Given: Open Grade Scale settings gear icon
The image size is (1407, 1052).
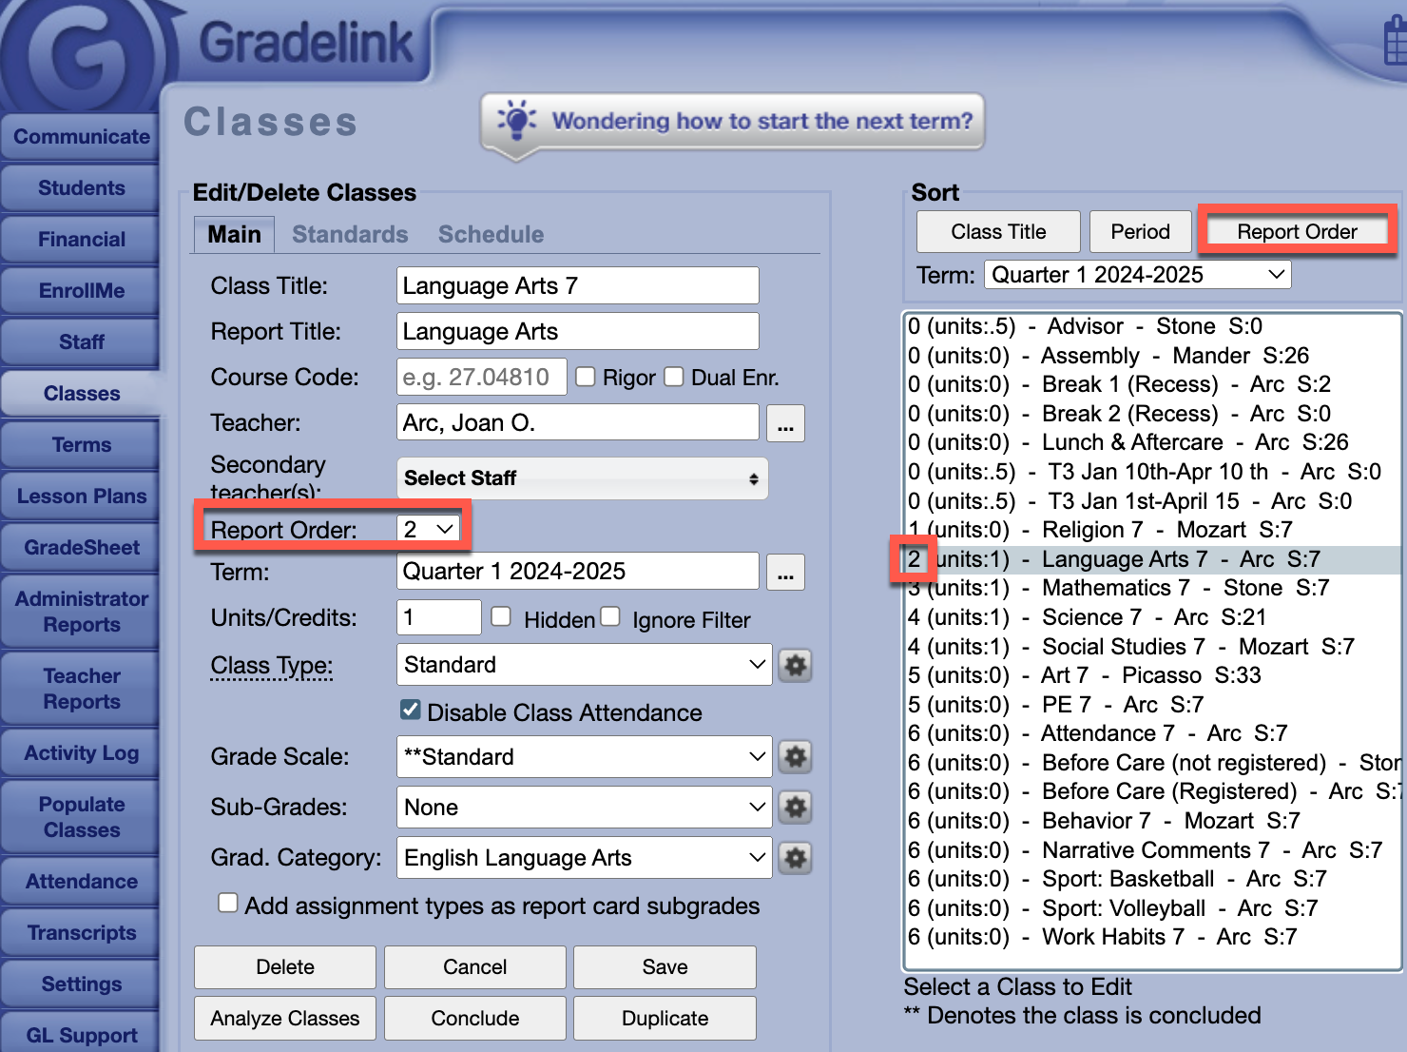Looking at the screenshot, I should [x=795, y=757].
